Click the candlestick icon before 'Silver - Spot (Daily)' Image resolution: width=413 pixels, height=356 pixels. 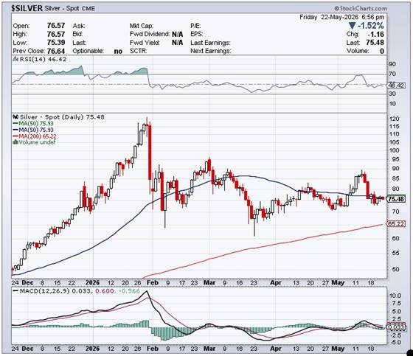pos(15,116)
